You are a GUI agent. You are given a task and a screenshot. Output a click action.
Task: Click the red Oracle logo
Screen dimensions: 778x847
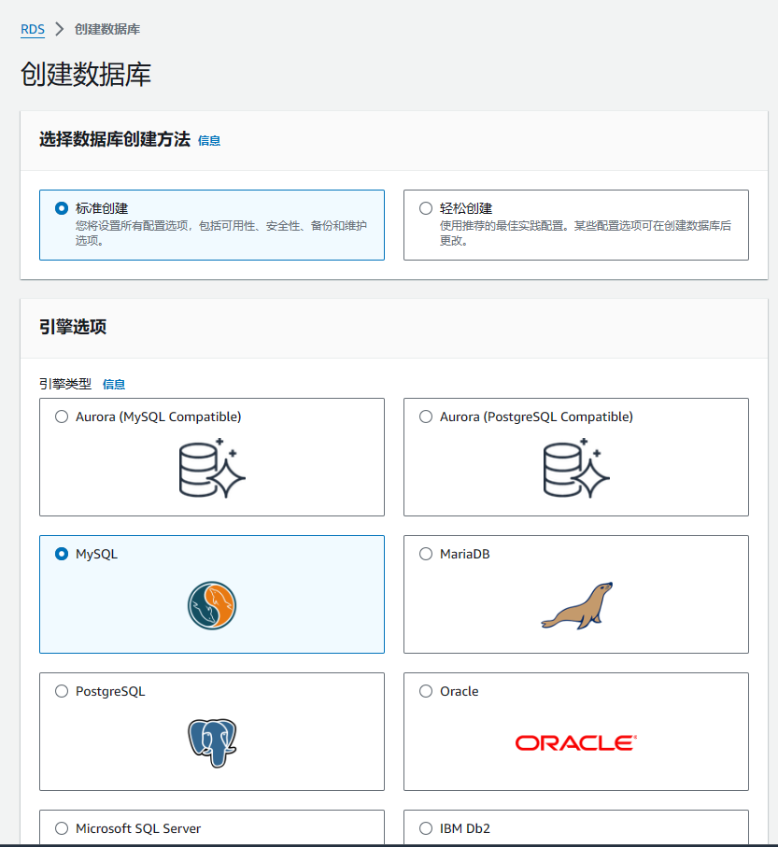coord(576,742)
